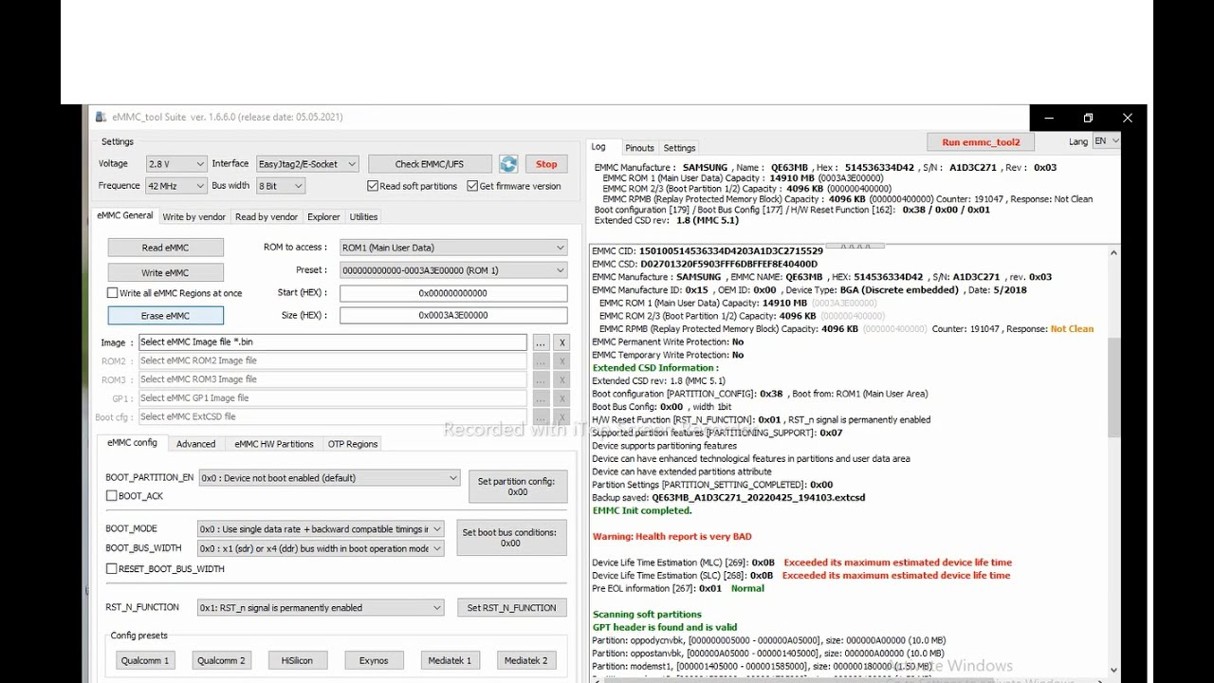The image size is (1214, 683).
Task: Open the Settings tab beside Pinouts
Action: click(x=679, y=148)
